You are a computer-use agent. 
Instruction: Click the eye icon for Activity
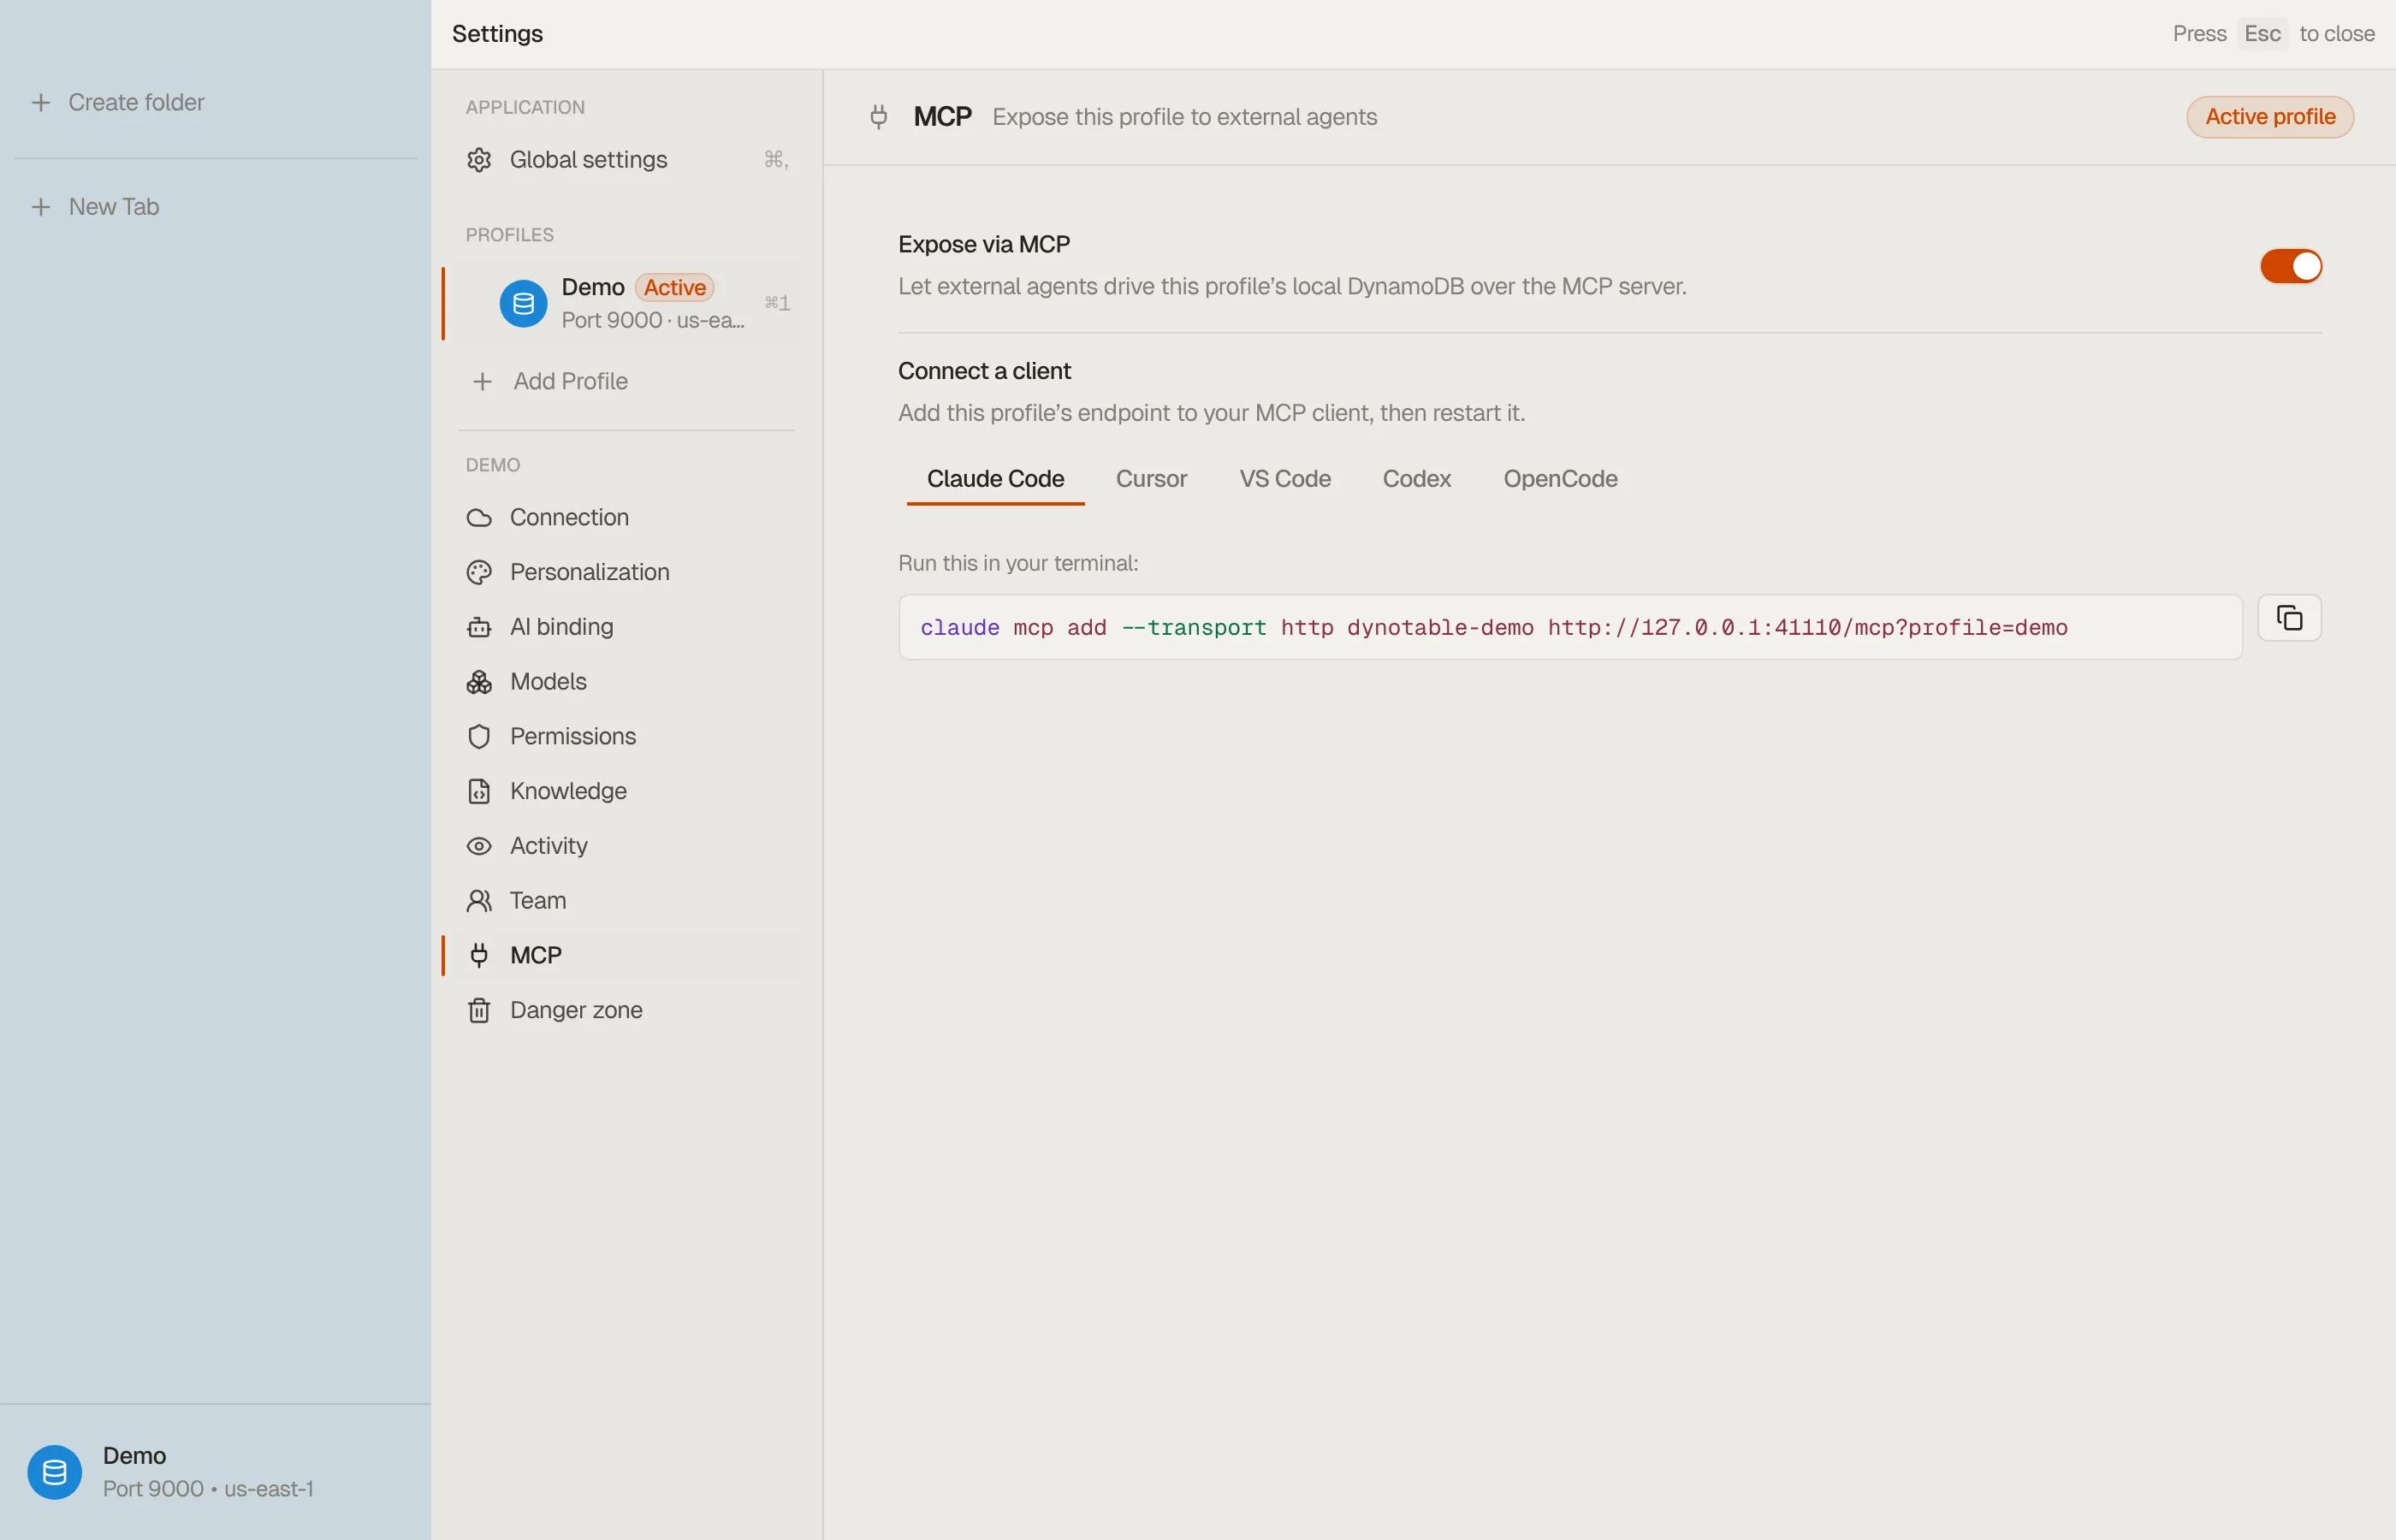tap(479, 846)
